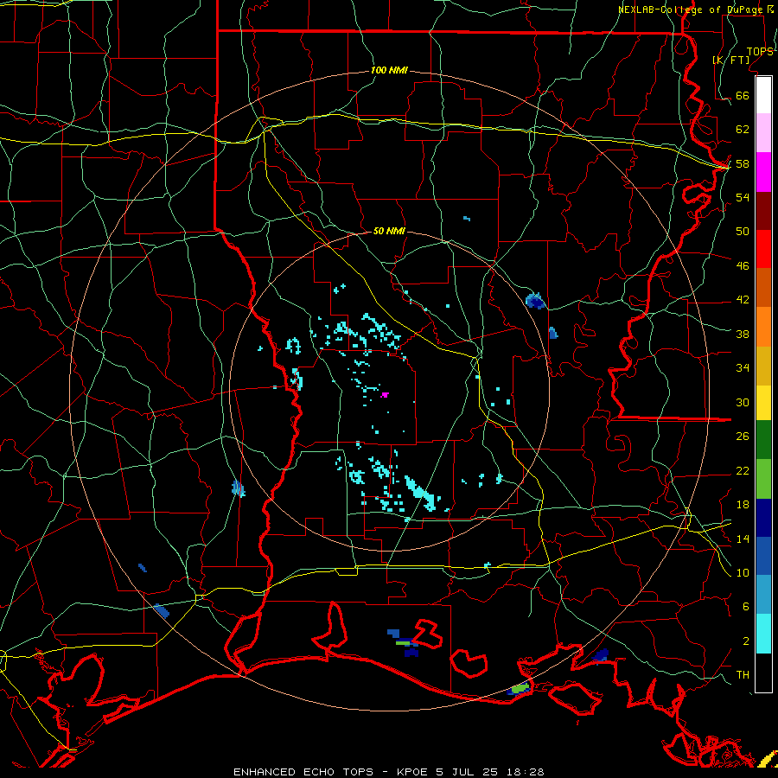Screen dimensions: 778x778
Task: Click the magenta echo pixel near radar center
Action: pyautogui.click(x=385, y=395)
